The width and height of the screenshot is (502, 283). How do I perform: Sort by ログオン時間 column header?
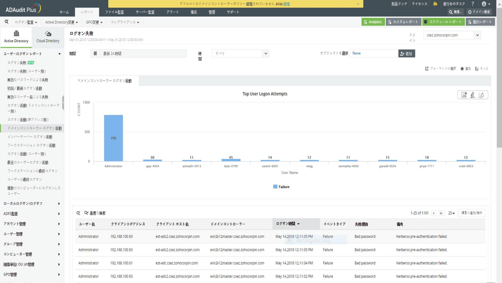(288, 224)
